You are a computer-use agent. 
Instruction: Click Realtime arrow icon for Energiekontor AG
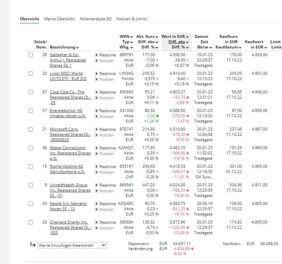(96, 111)
